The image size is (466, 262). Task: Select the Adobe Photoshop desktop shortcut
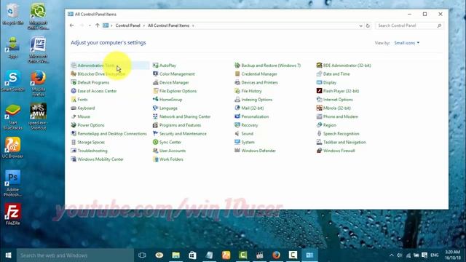tap(12, 183)
